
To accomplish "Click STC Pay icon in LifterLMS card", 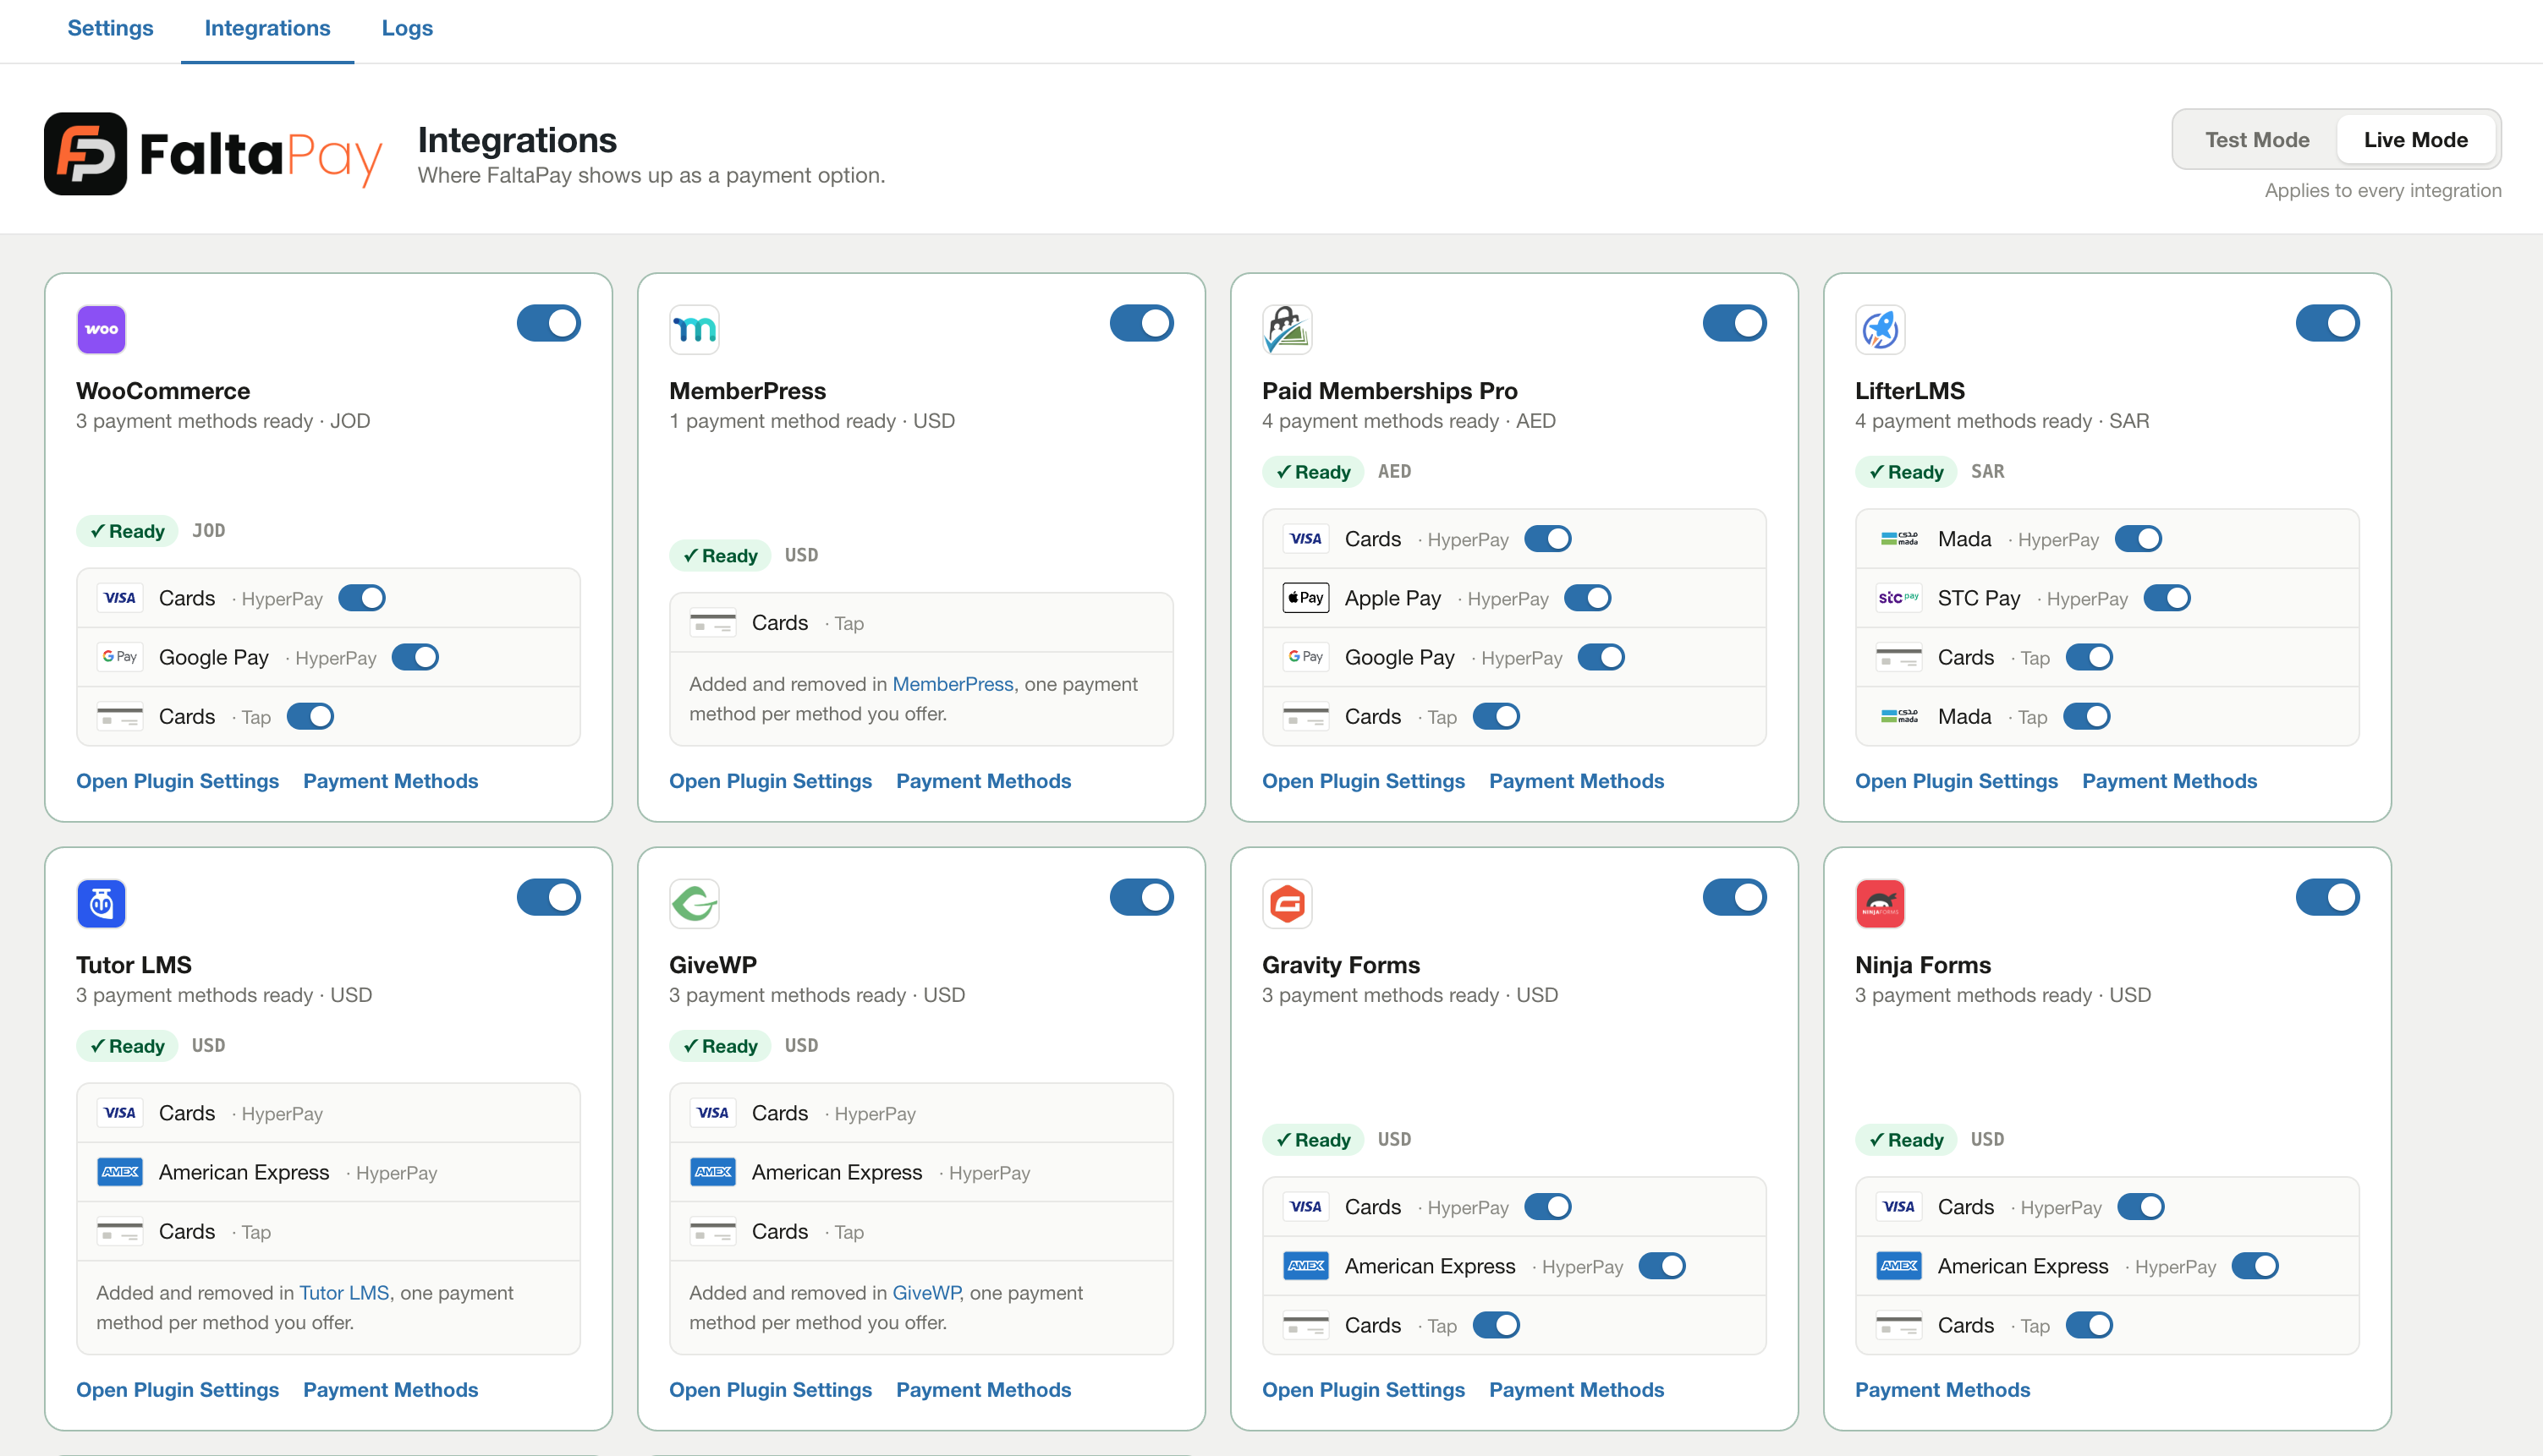I will pos(1898,598).
